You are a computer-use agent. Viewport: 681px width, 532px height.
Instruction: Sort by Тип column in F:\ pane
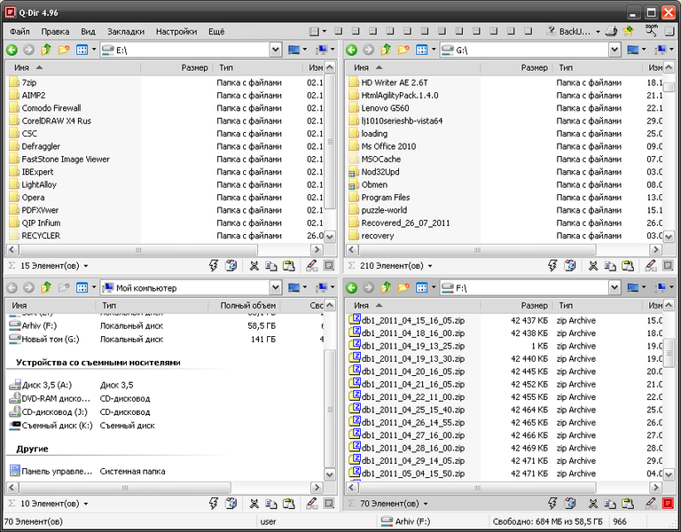point(596,305)
